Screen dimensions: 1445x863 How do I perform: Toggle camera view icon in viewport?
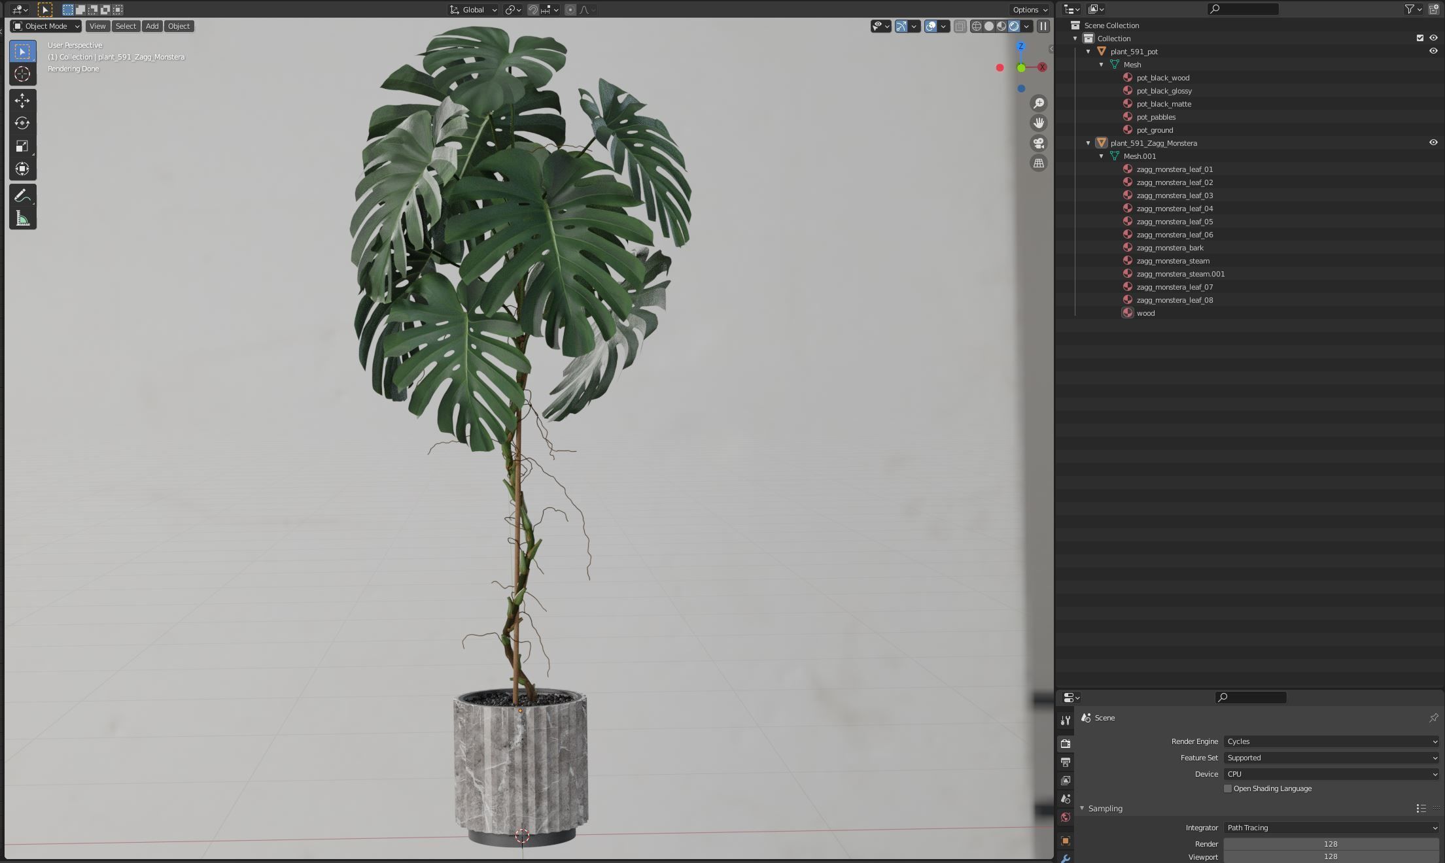click(1038, 143)
